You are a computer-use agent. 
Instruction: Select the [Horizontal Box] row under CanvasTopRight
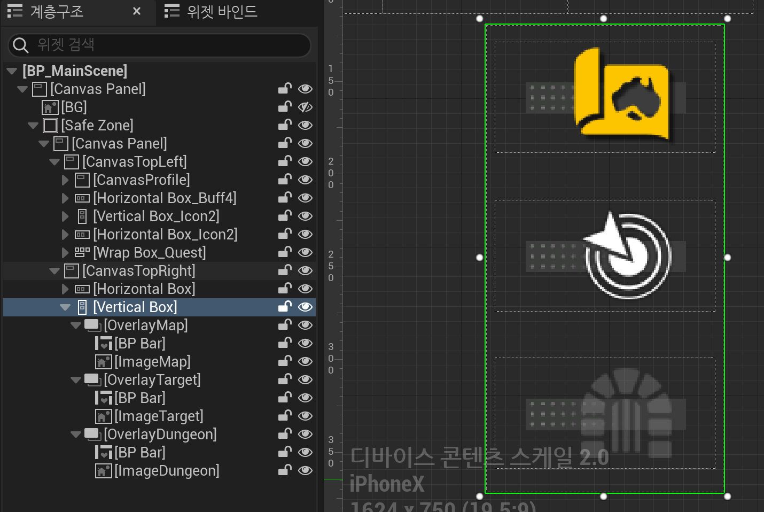click(x=159, y=289)
